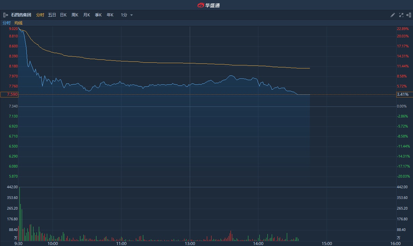Click the current price label 7.590
The width and height of the screenshot is (413, 246).
point(9,94)
